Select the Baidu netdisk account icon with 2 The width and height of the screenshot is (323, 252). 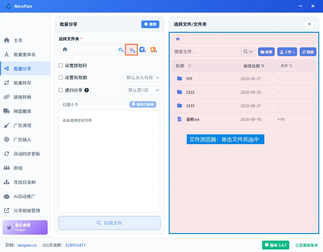pyautogui.click(x=132, y=50)
